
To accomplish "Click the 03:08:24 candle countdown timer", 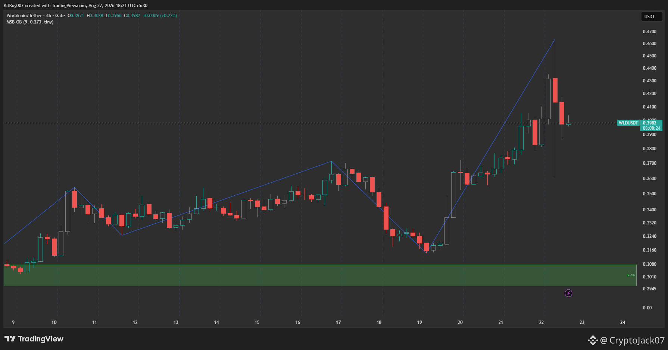I will [x=652, y=128].
